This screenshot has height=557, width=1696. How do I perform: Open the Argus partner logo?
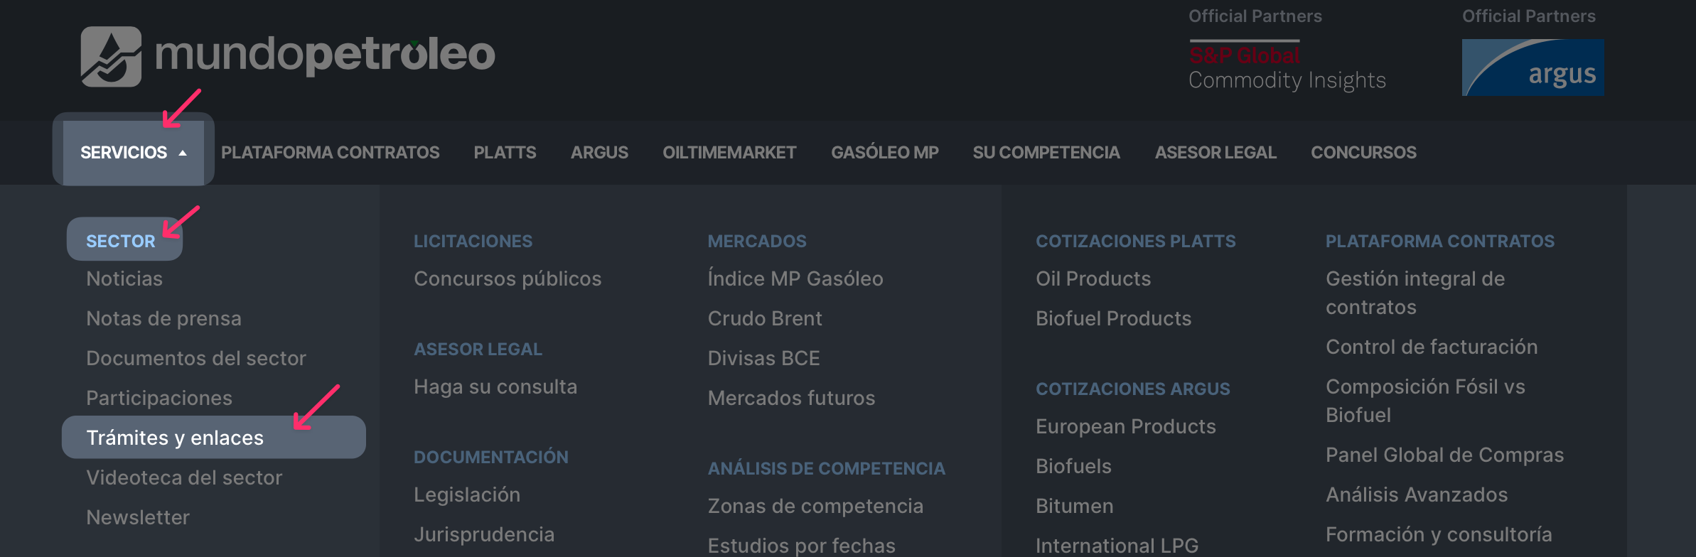[x=1533, y=67]
